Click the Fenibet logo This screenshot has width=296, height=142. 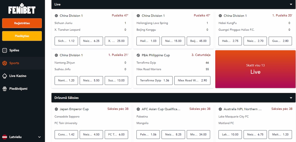22,8
